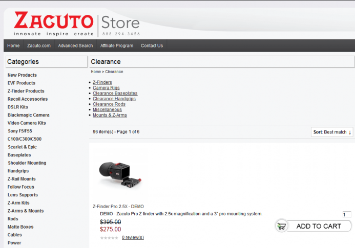
Task: Select Video Camera Kits category
Action: 27,123
